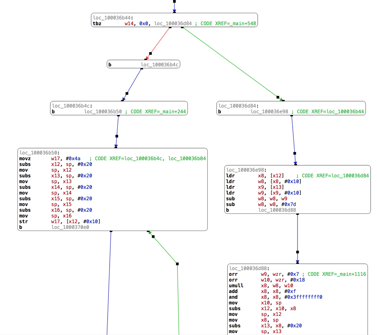Follow branch target loc_100036e98
The width and height of the screenshot is (377, 335).
point(269,111)
